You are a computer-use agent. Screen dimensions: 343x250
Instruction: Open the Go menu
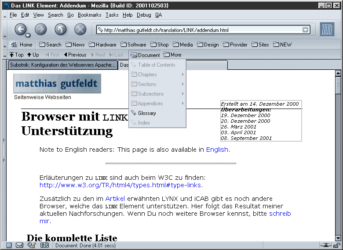70,15
